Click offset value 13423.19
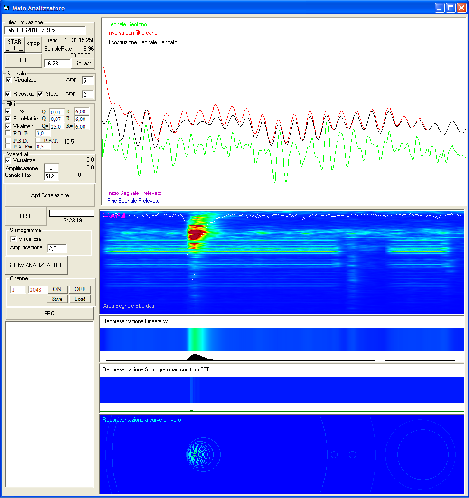The height and width of the screenshot is (498, 469). tap(71, 221)
